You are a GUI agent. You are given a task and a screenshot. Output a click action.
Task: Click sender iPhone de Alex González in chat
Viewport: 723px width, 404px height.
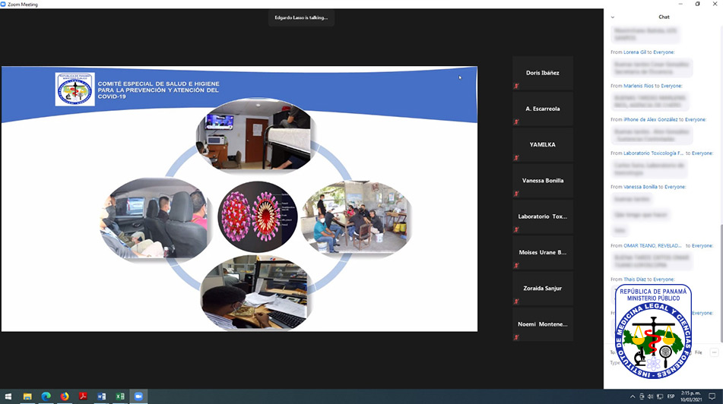651,119
